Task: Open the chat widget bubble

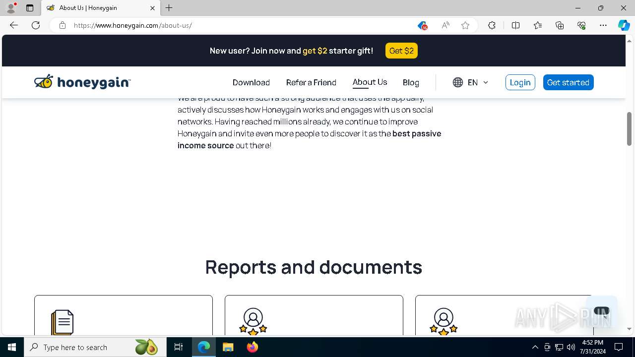Action: 601,312
